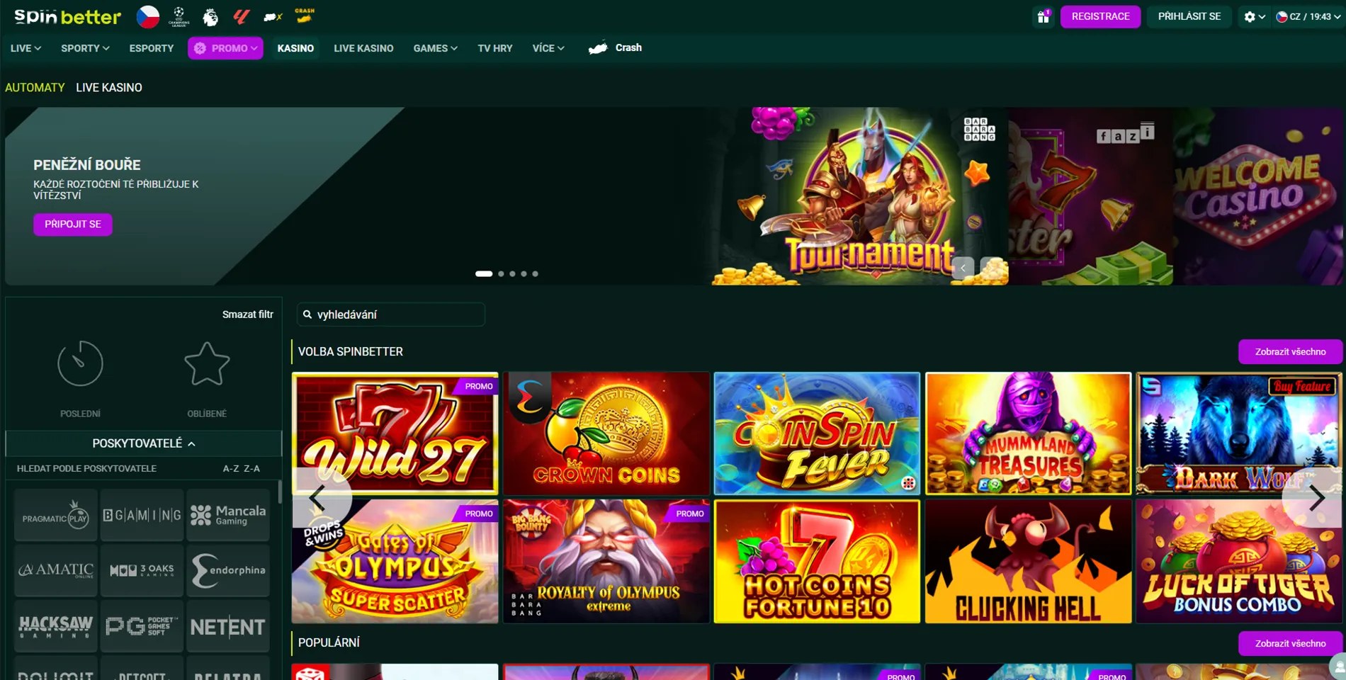This screenshot has width=1346, height=680.
Task: Filter by Amatic provider
Action: pos(56,570)
